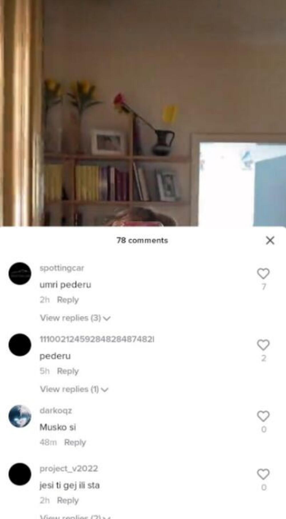Image resolution: width=286 pixels, height=519 pixels.
Task: Like darkoqz's comment 'Musko si'
Action: [263, 416]
